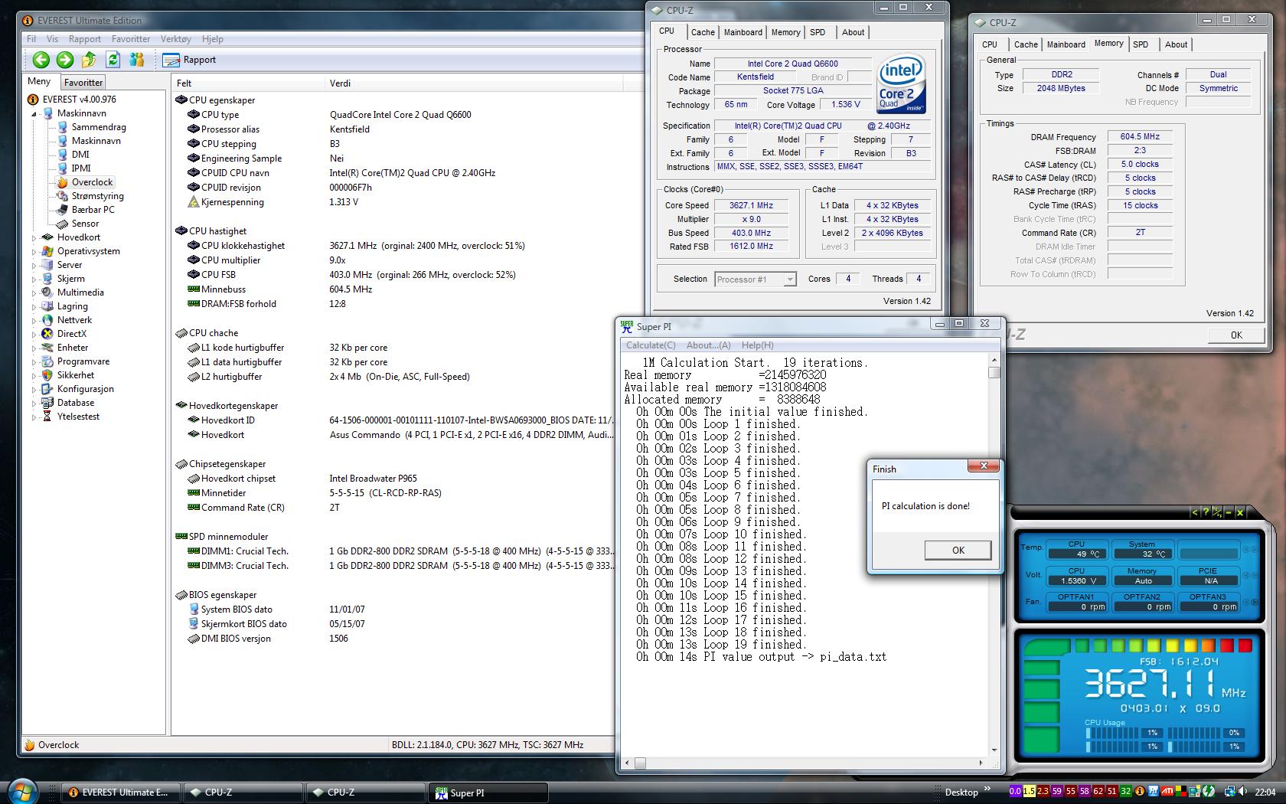Expand the Lagring tree node
1286x804 pixels.
(34, 306)
